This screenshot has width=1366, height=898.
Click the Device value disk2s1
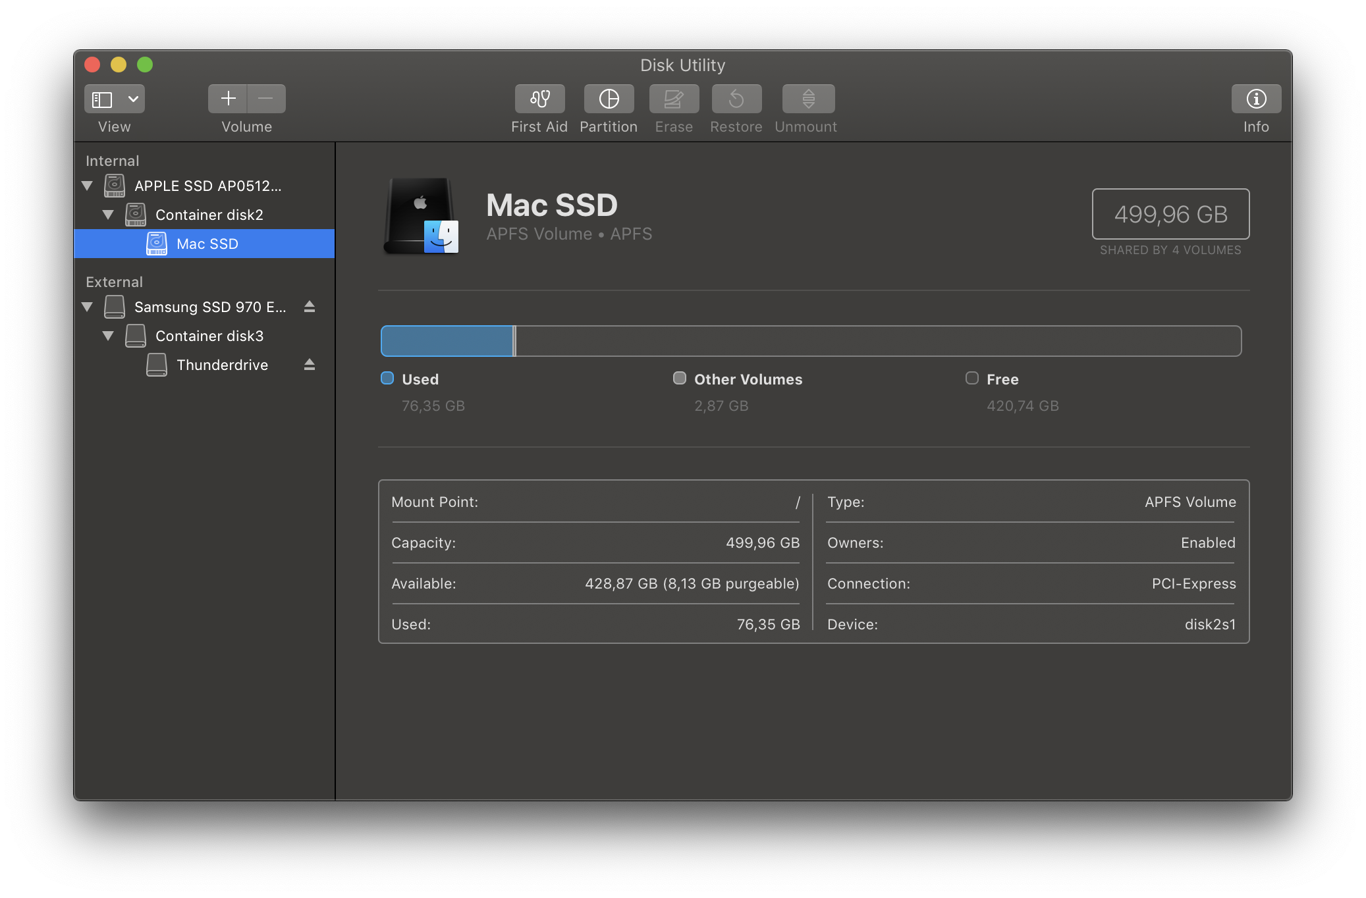1210,624
